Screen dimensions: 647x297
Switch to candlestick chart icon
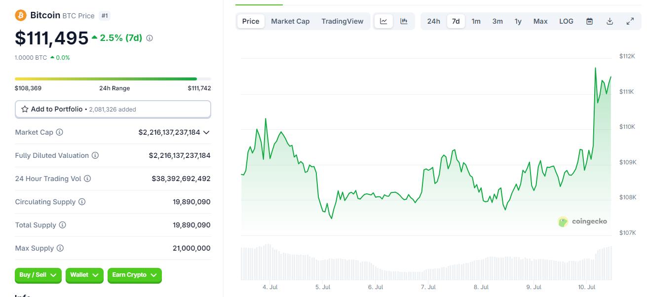pyautogui.click(x=404, y=21)
